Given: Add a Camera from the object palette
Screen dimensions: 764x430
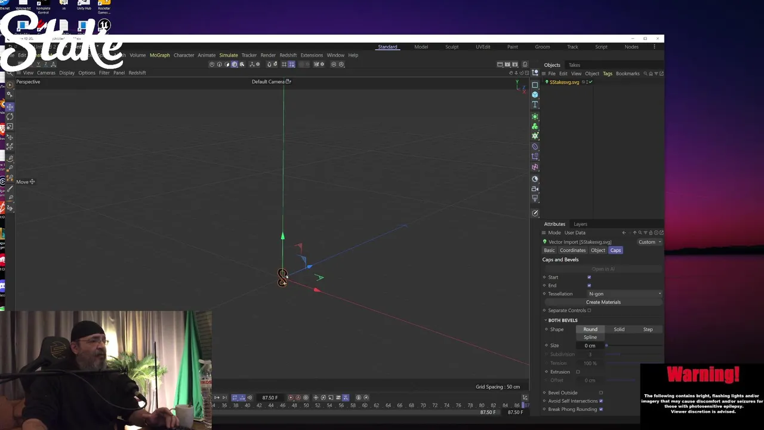Looking at the screenshot, I should tap(535, 189).
